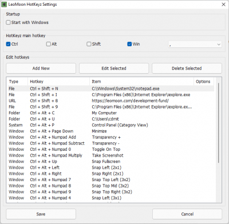Screen dimensions: 229x224
Task: Select the Take Screenshot row
Action: tap(110, 155)
